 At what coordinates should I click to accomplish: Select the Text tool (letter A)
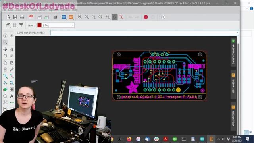click(x=12, y=96)
